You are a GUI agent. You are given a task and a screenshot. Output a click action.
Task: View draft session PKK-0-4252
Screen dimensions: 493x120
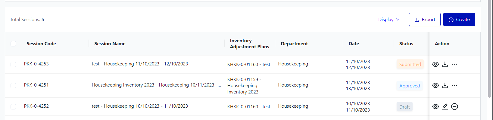435,106
